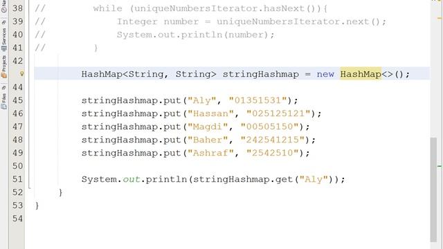The height and width of the screenshot is (249, 443).
Task: Click line number 54 in the gutter
Action: point(17,219)
